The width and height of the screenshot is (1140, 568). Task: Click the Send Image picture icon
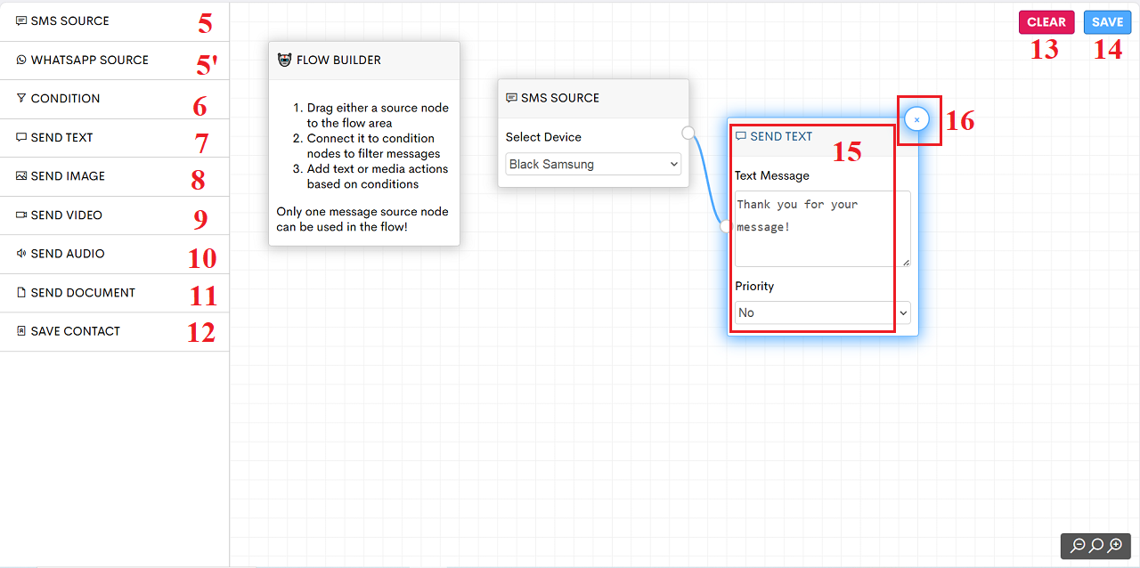pyautogui.click(x=21, y=175)
